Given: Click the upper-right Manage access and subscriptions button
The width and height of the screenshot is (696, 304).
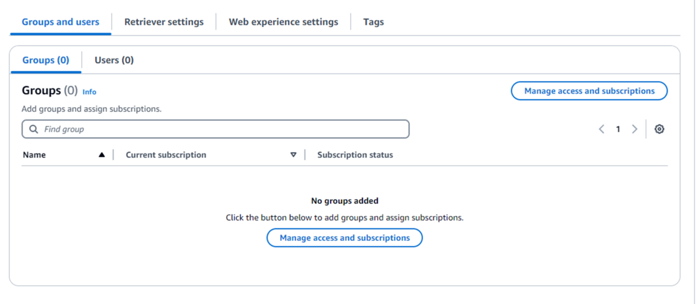Looking at the screenshot, I should tap(589, 91).
